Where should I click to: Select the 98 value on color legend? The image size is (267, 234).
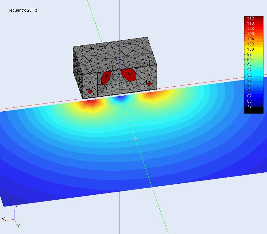tap(249, 55)
